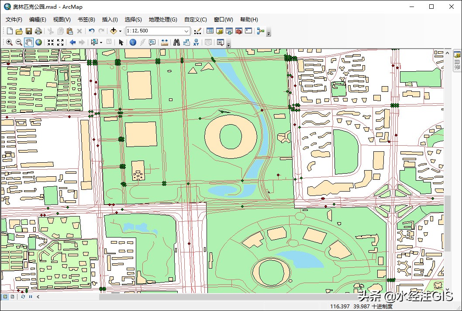Screen dimensions: 462x311
Task: Pause map drawing with bottom-left pause icon
Action: click(x=31, y=297)
